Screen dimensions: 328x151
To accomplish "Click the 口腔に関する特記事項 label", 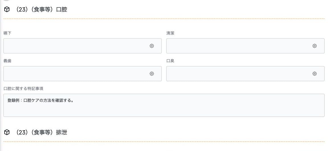I will pyautogui.click(x=23, y=89).
